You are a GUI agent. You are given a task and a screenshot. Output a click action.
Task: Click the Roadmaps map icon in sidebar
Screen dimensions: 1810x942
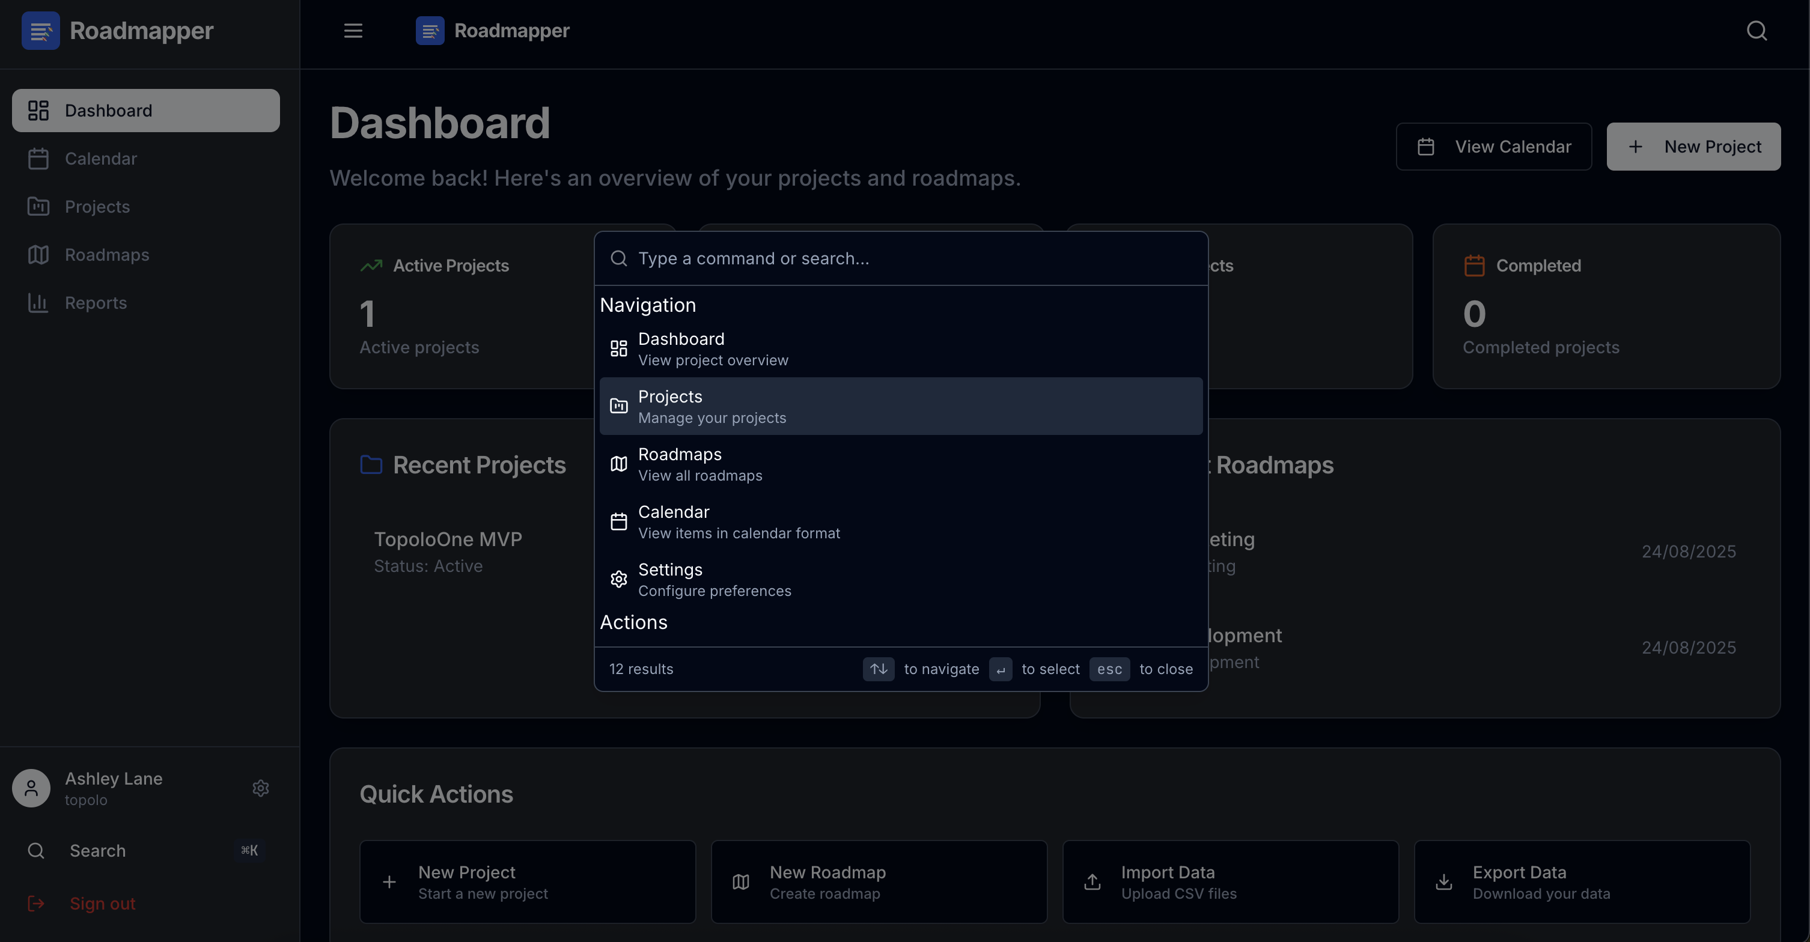tap(38, 255)
